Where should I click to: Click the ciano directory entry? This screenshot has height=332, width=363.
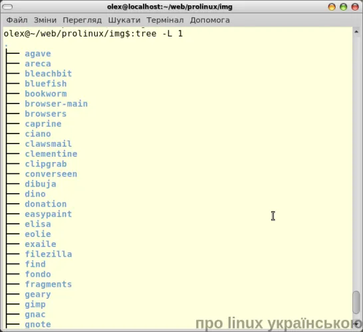[38, 134]
